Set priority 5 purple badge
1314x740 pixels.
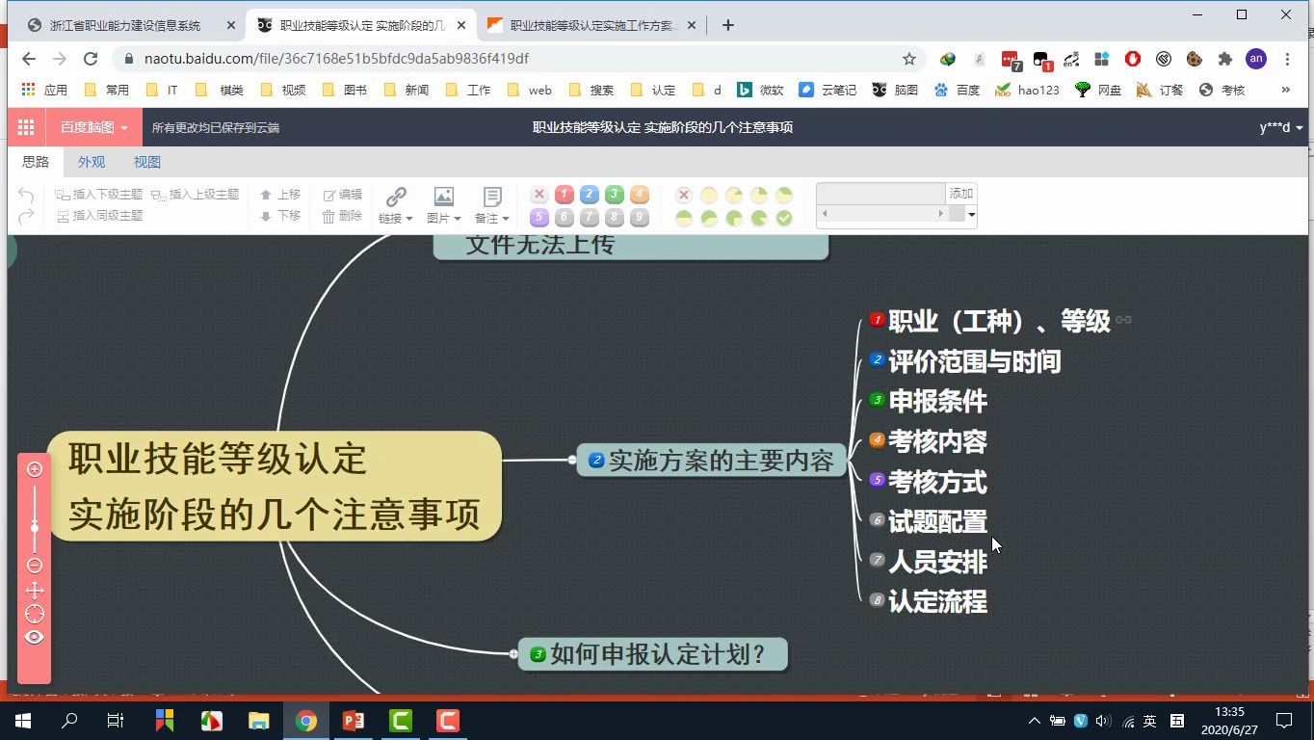coord(539,218)
